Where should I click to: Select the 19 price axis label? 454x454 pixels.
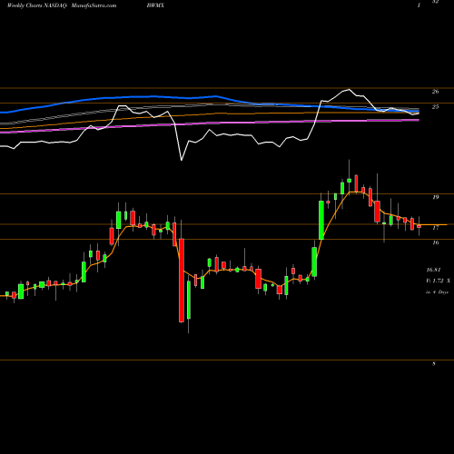[x=435, y=197]
